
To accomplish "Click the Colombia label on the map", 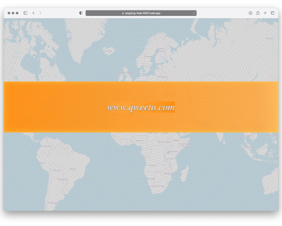I will [x=46, y=146].
